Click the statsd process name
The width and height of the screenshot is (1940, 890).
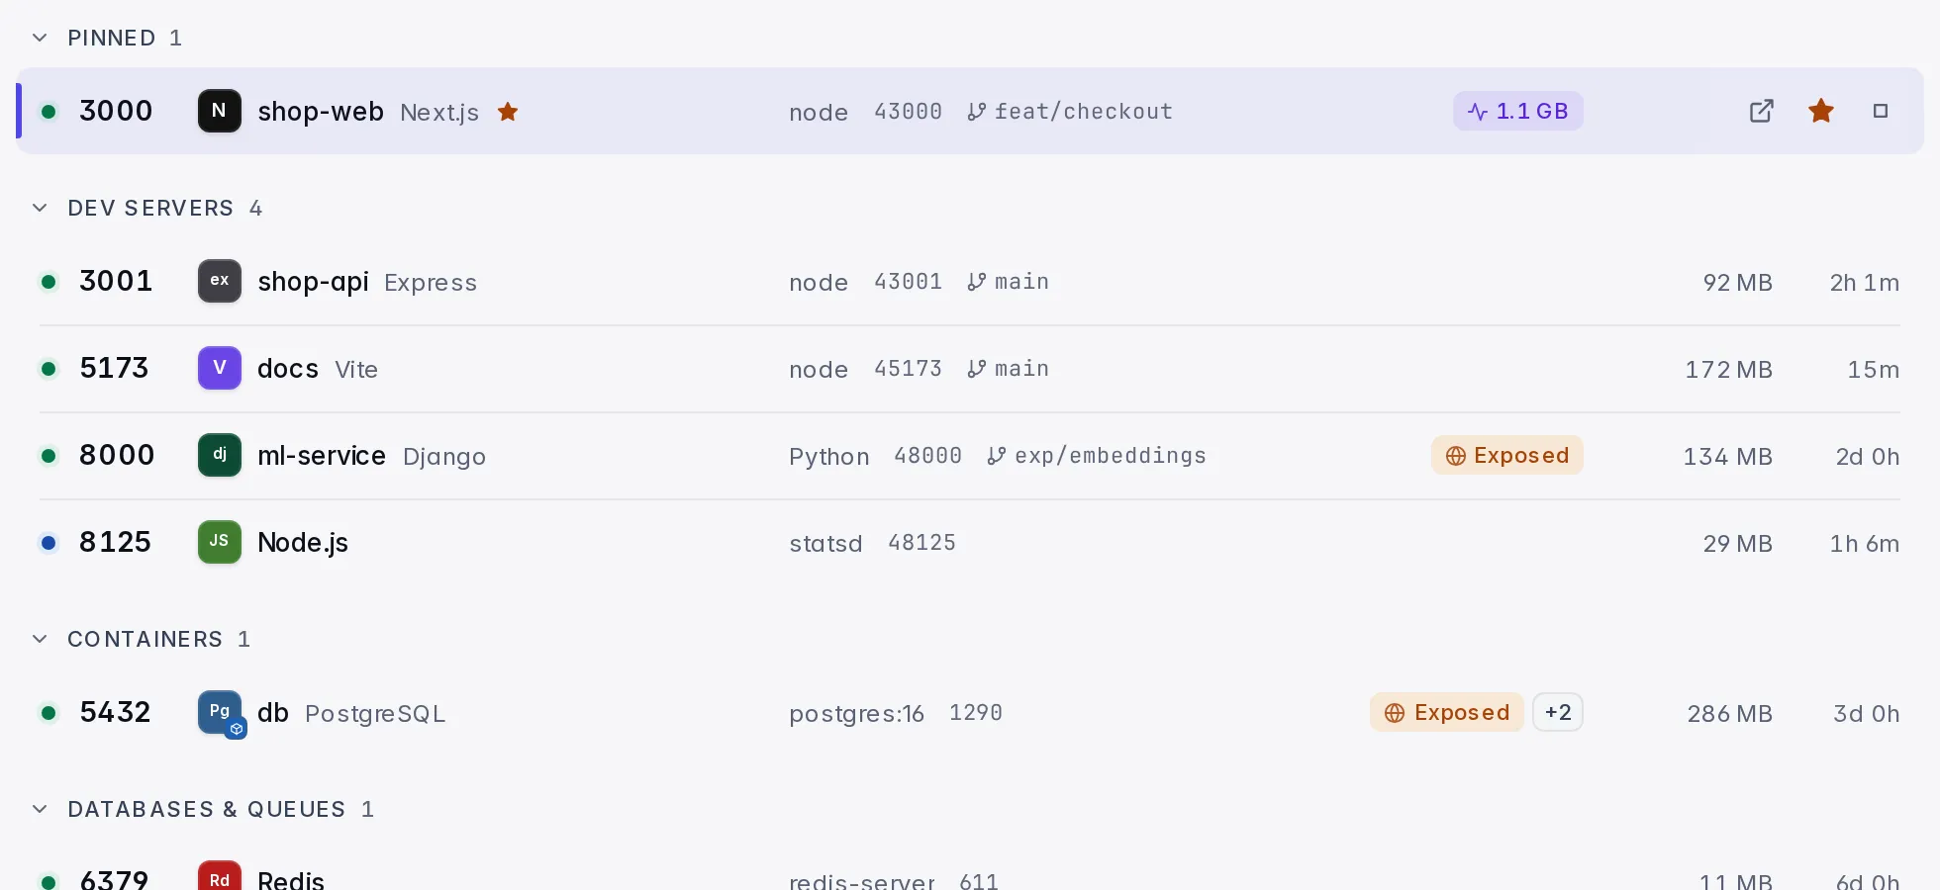825,543
